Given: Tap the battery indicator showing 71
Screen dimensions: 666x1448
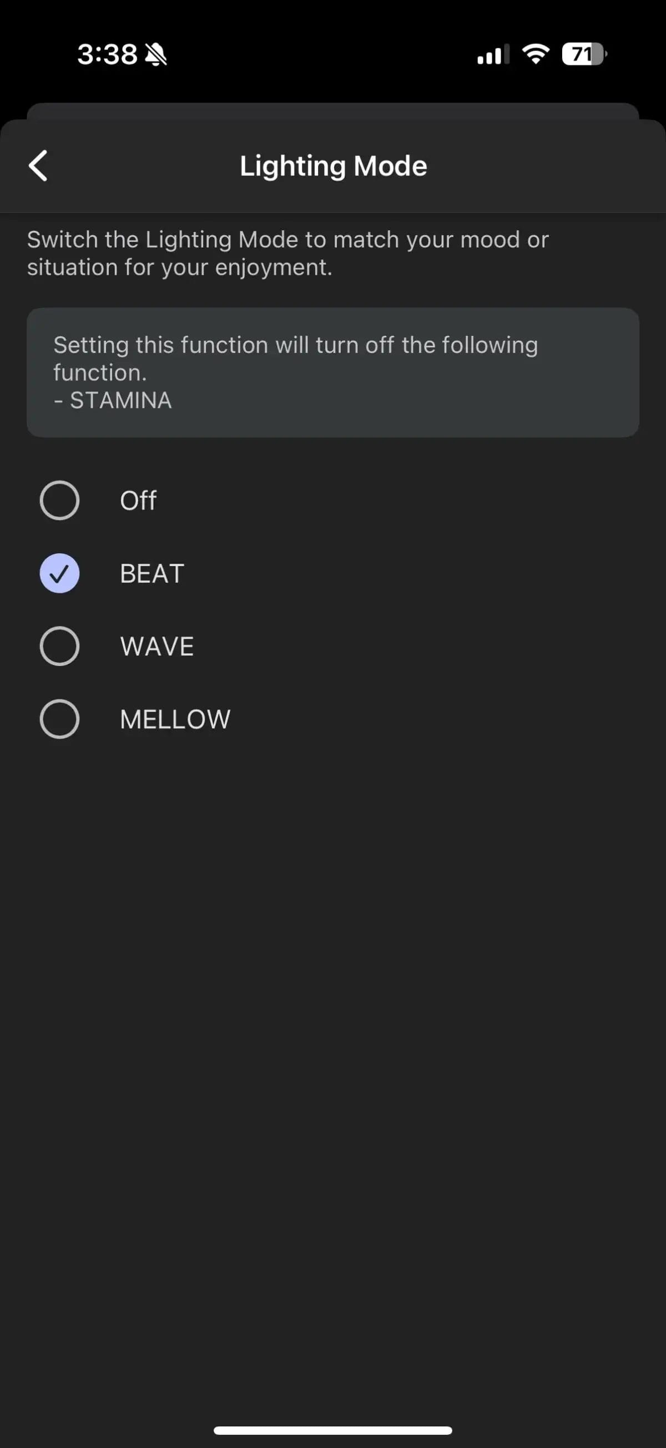Looking at the screenshot, I should pos(584,54).
